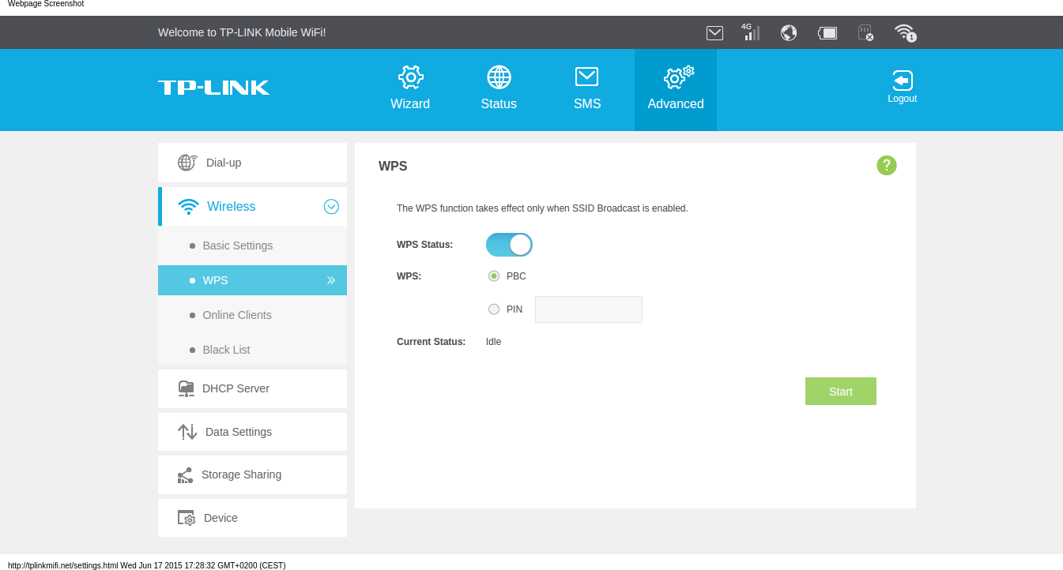Click the internet globe status icon

tap(788, 32)
